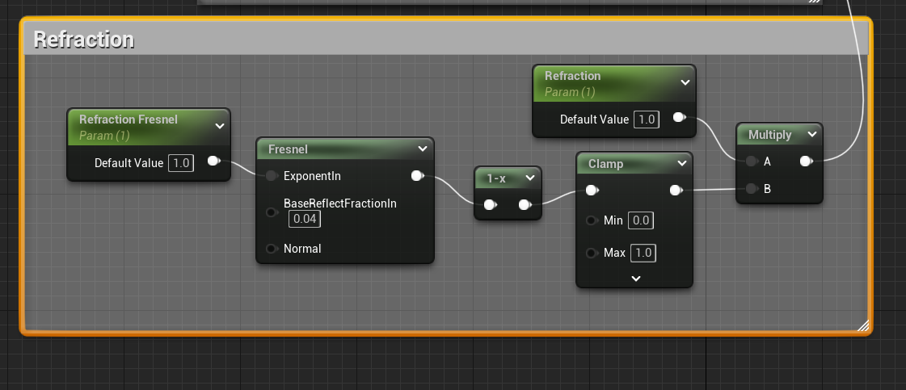Screen dimensions: 906x390
Task: Click Refraction param output pin
Action: 680,118
